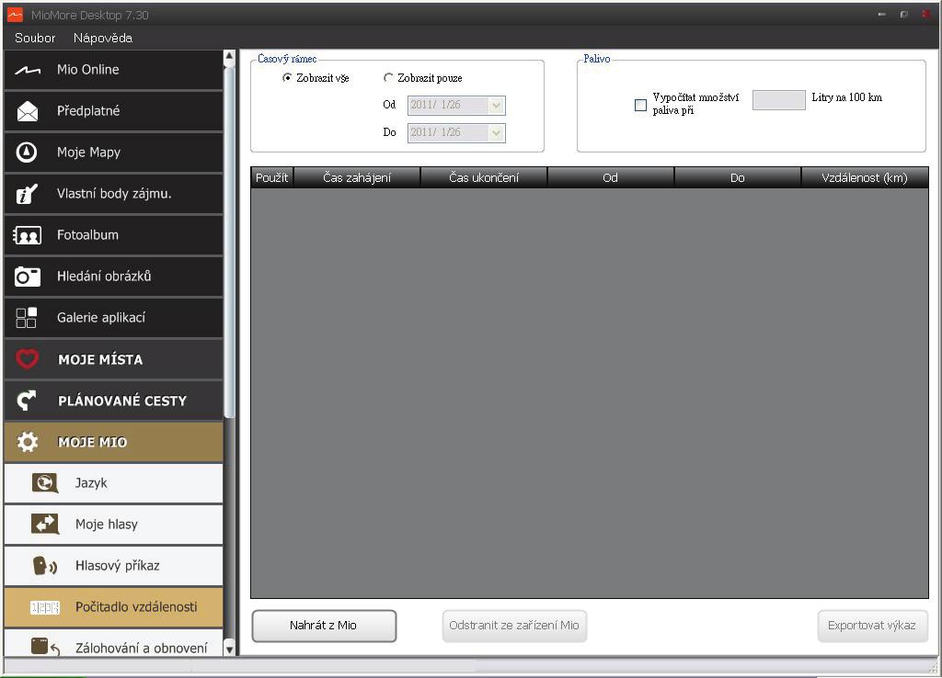Click the Galerie aplikací grid icon
This screenshot has height=678, width=942.
tap(27, 318)
